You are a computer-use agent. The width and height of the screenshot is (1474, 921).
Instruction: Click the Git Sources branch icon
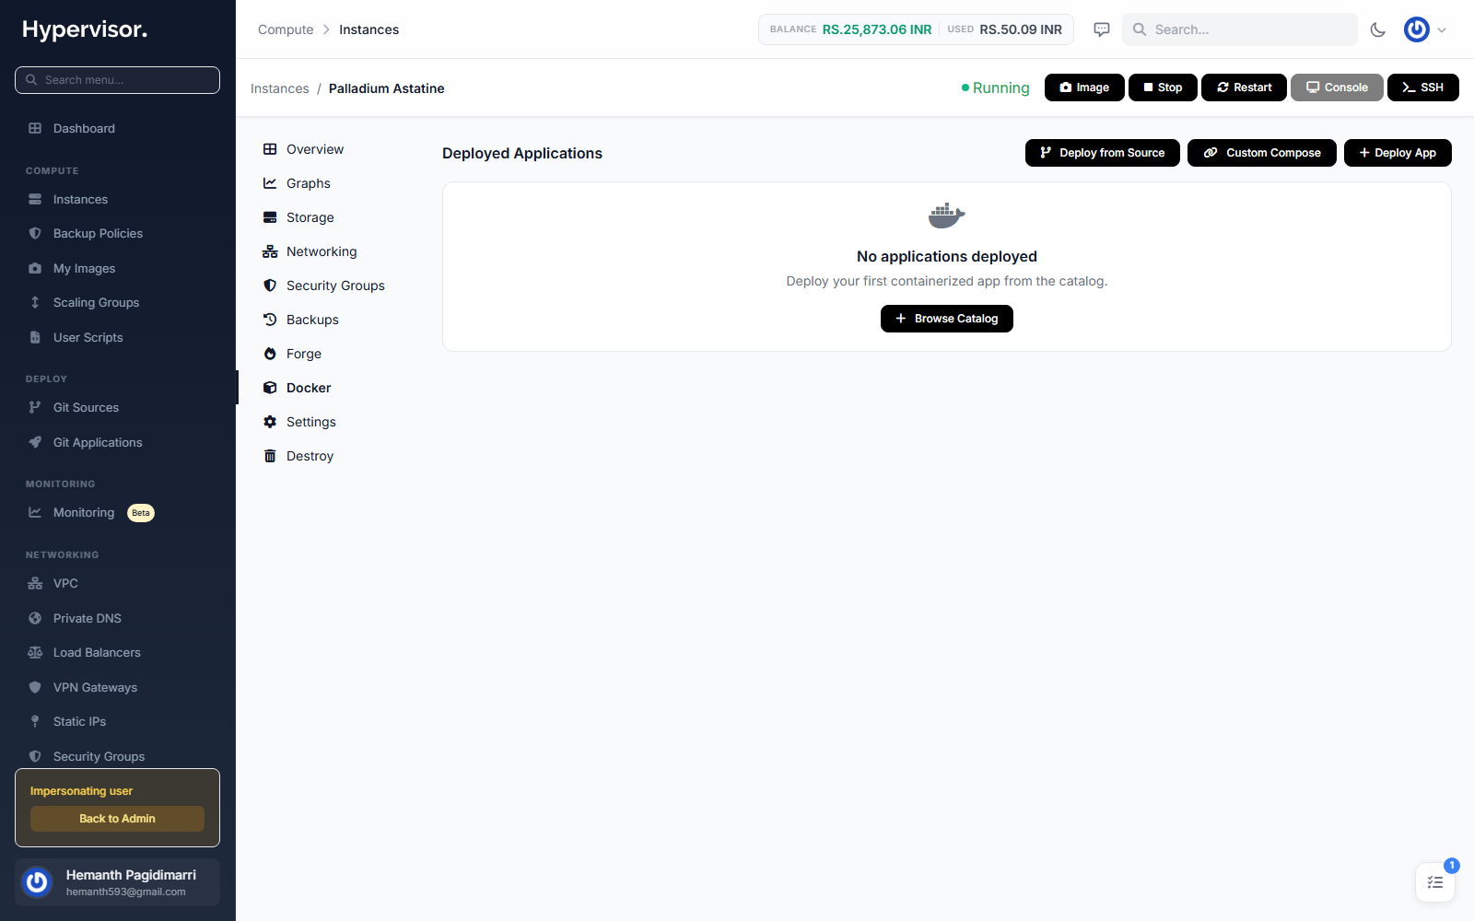click(x=35, y=407)
